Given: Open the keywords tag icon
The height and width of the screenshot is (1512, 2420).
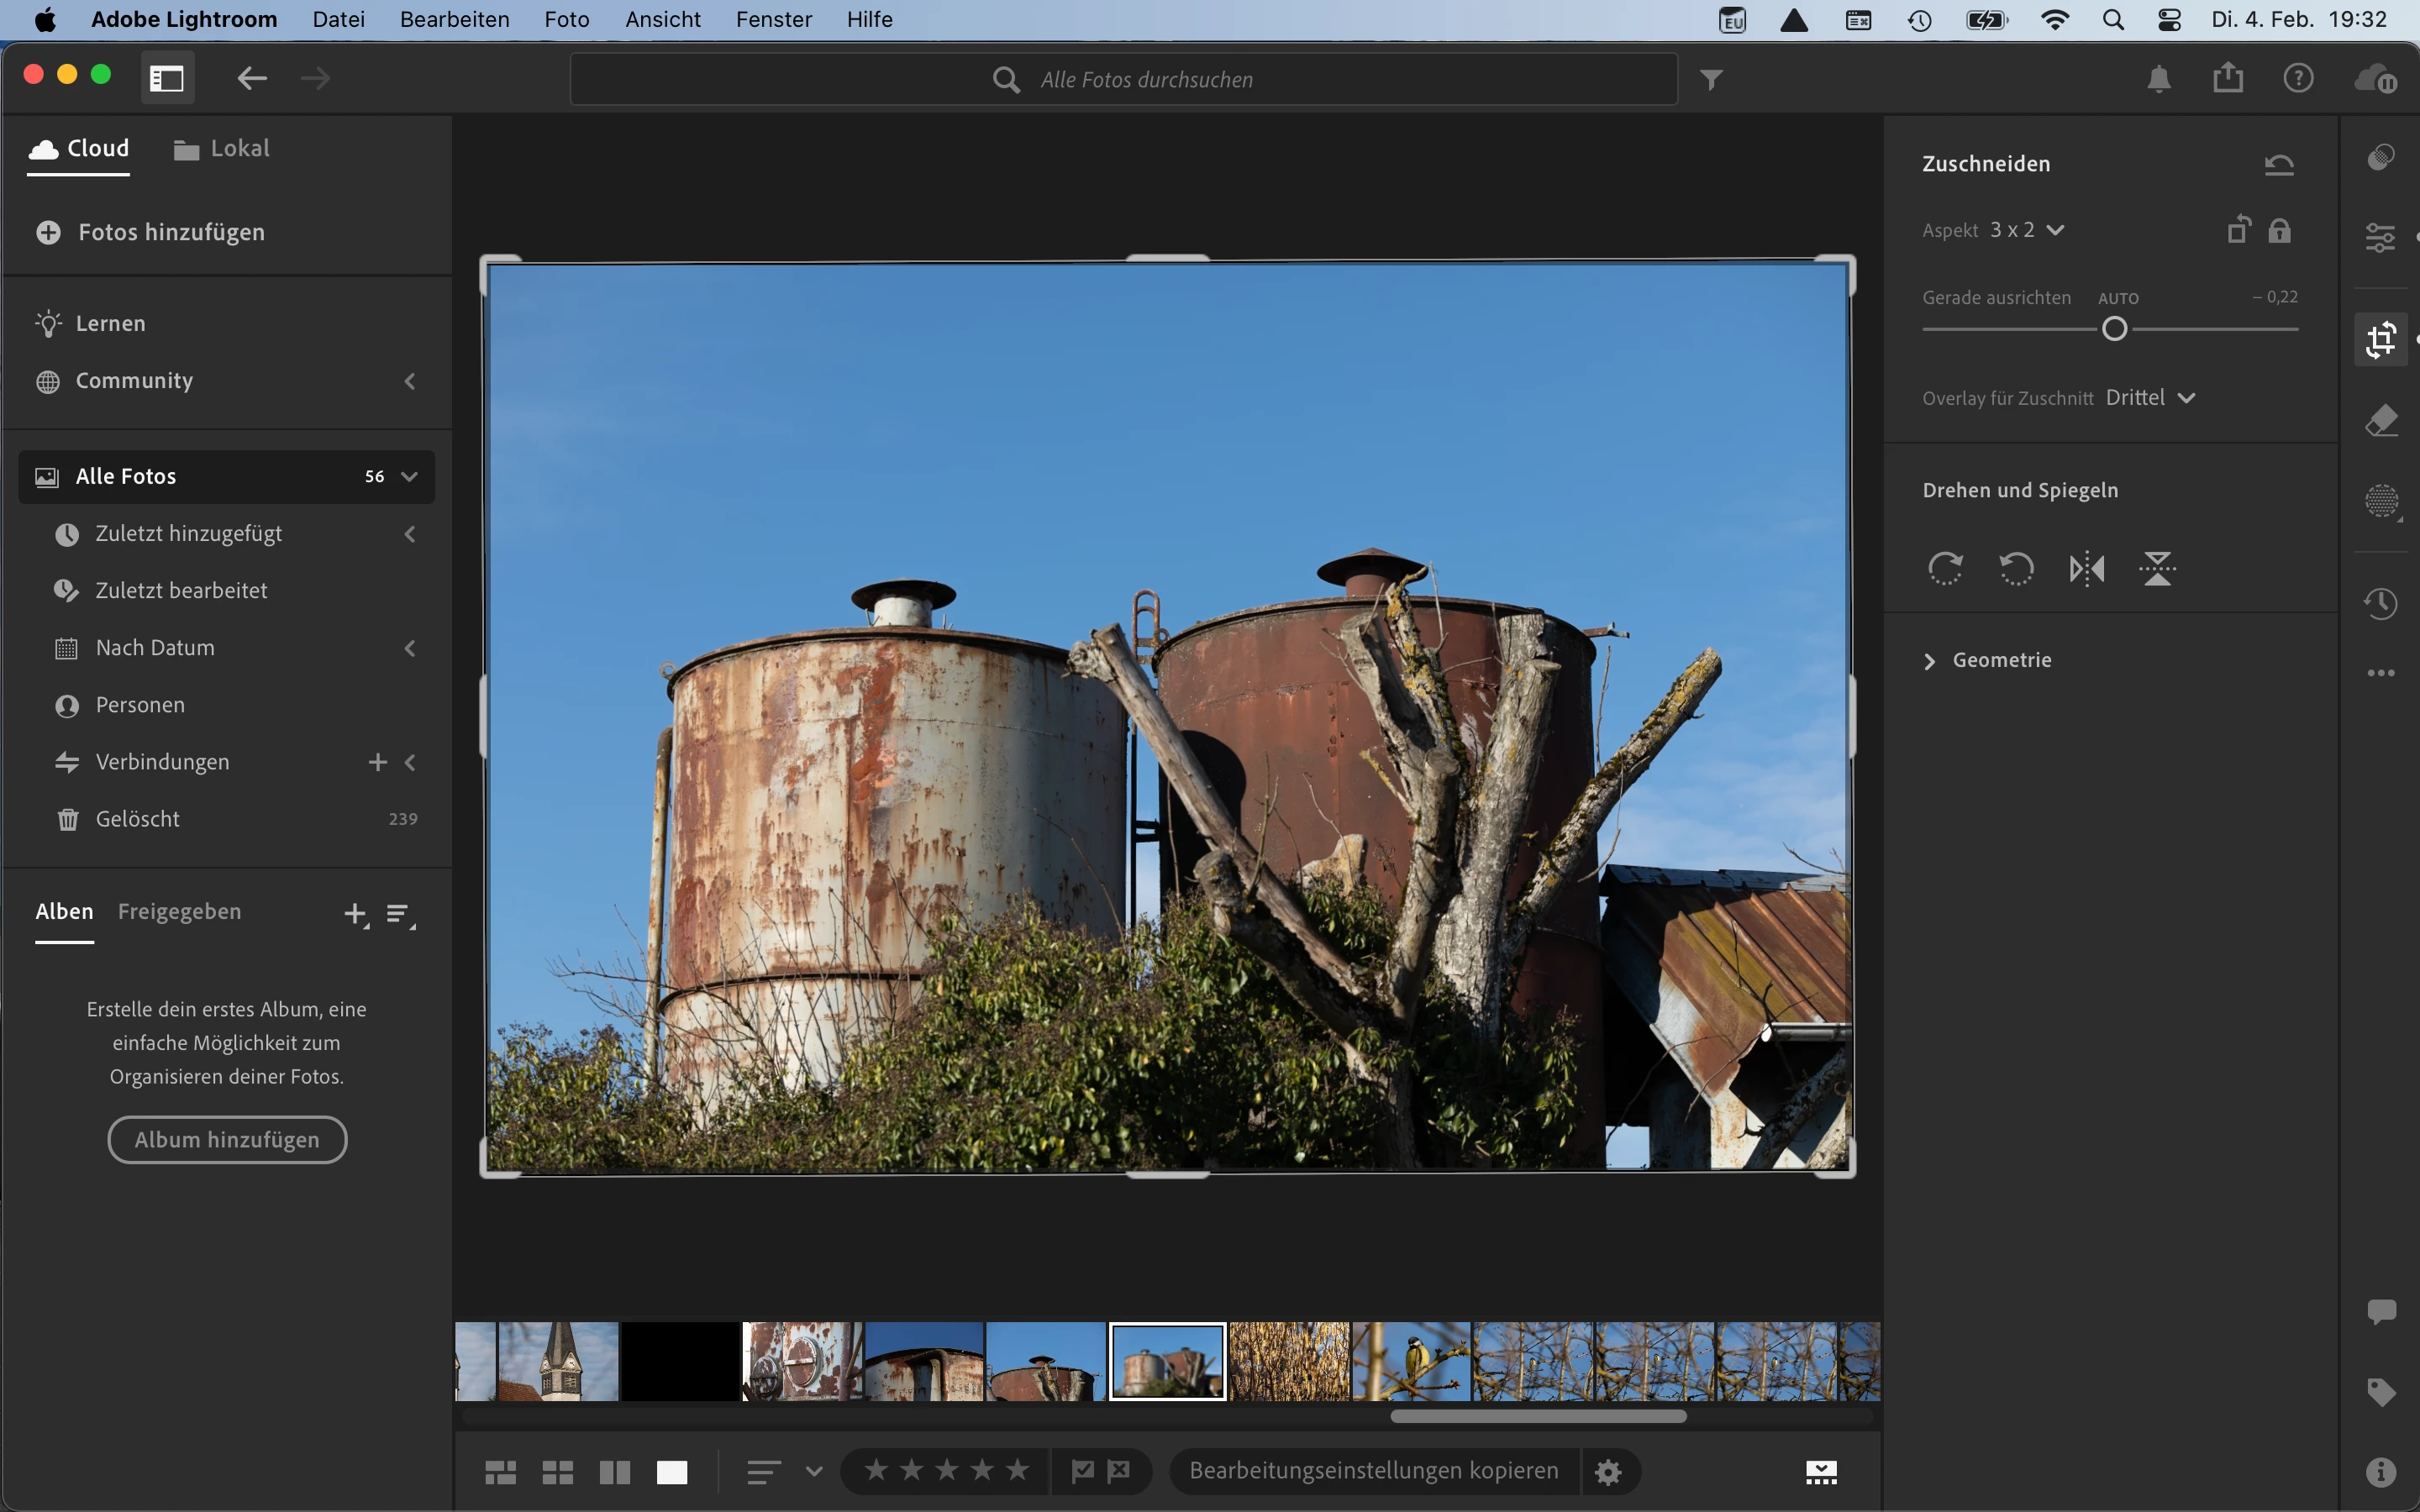Looking at the screenshot, I should pos(2381,1392).
